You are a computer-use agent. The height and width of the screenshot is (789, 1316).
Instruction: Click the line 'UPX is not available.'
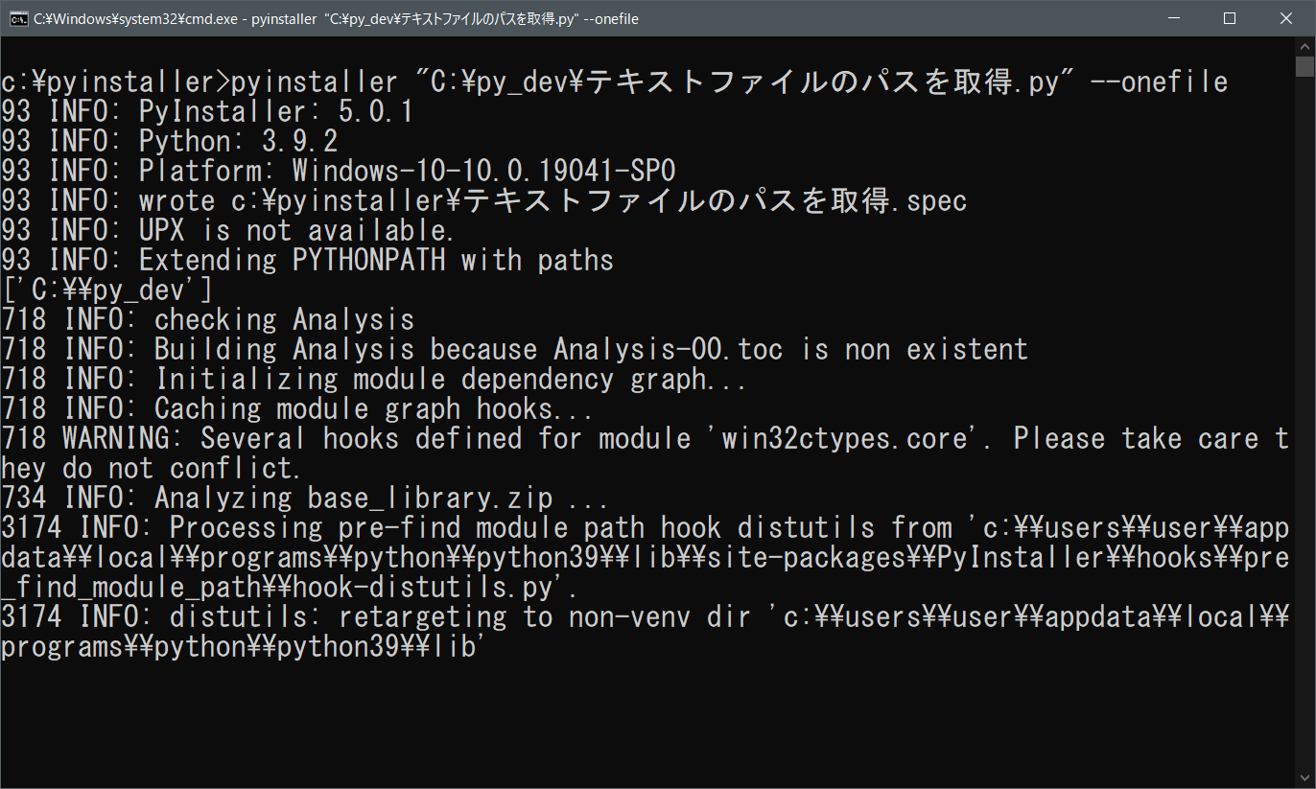pos(228,230)
